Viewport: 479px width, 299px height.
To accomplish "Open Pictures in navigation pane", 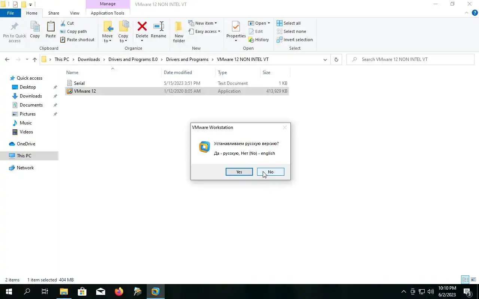I will point(28,114).
